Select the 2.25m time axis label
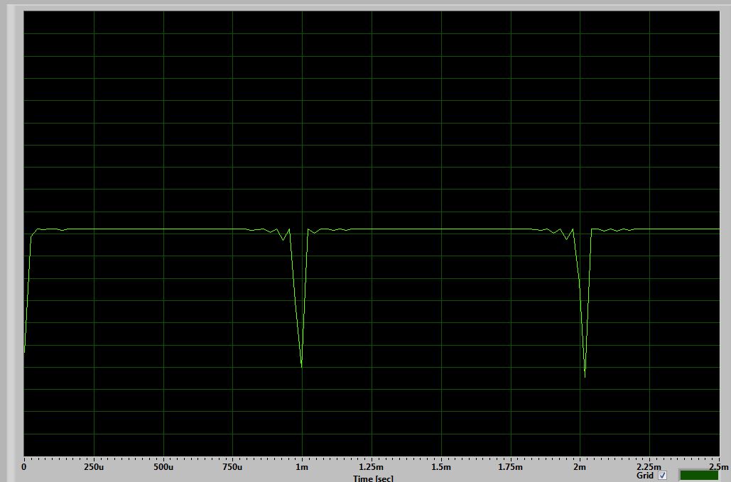The height and width of the screenshot is (482, 731). point(649,466)
